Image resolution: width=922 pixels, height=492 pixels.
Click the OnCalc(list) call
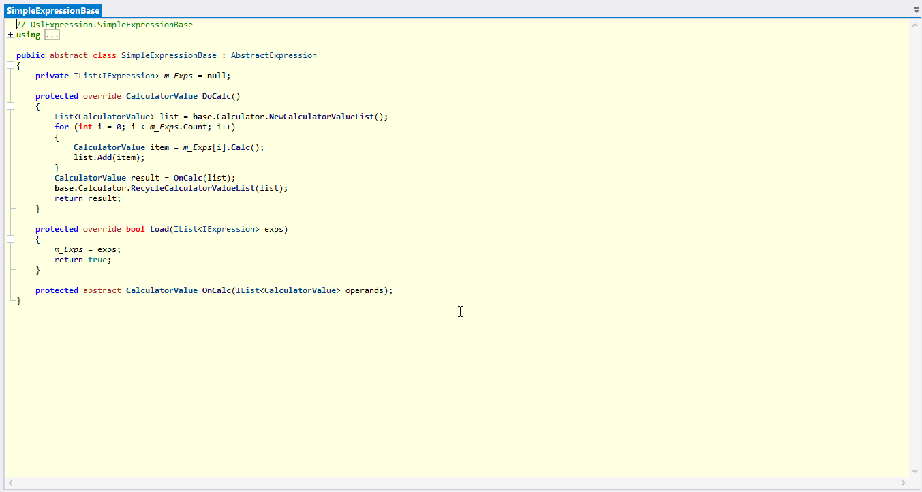click(x=204, y=178)
